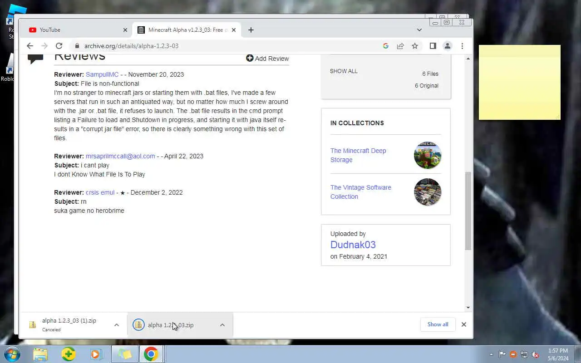Image resolution: width=581 pixels, height=363 pixels.
Task: Open a new tab with the plus button
Action: (251, 30)
